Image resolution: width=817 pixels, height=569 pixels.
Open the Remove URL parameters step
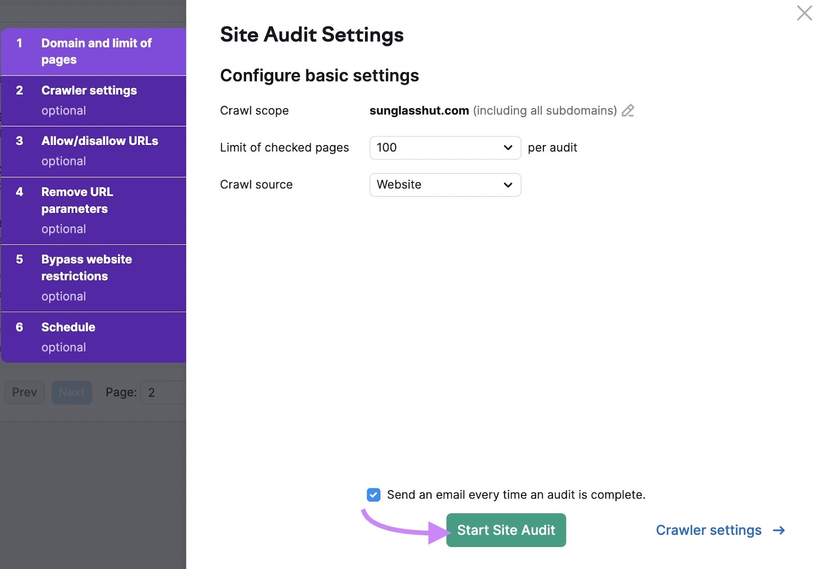(94, 210)
